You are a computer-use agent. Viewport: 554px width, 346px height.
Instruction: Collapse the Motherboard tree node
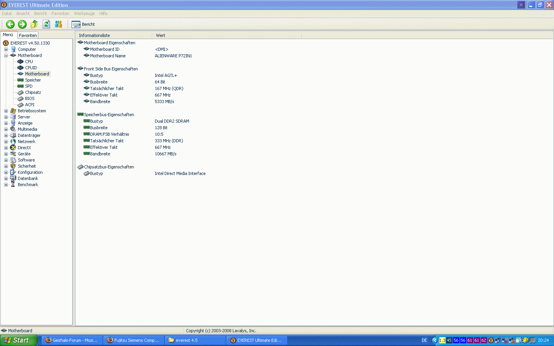[6, 55]
